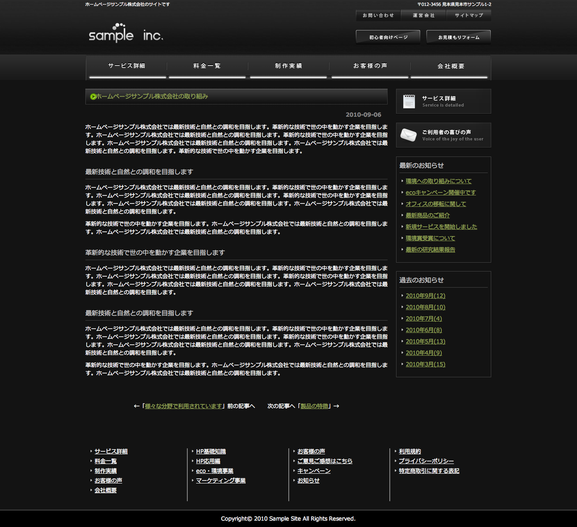Open the お見積もりフォーム button

pyautogui.click(x=459, y=37)
